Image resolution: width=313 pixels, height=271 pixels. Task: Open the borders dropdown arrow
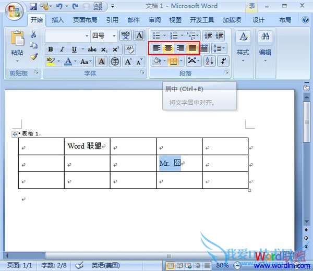pyautogui.click(x=181, y=61)
